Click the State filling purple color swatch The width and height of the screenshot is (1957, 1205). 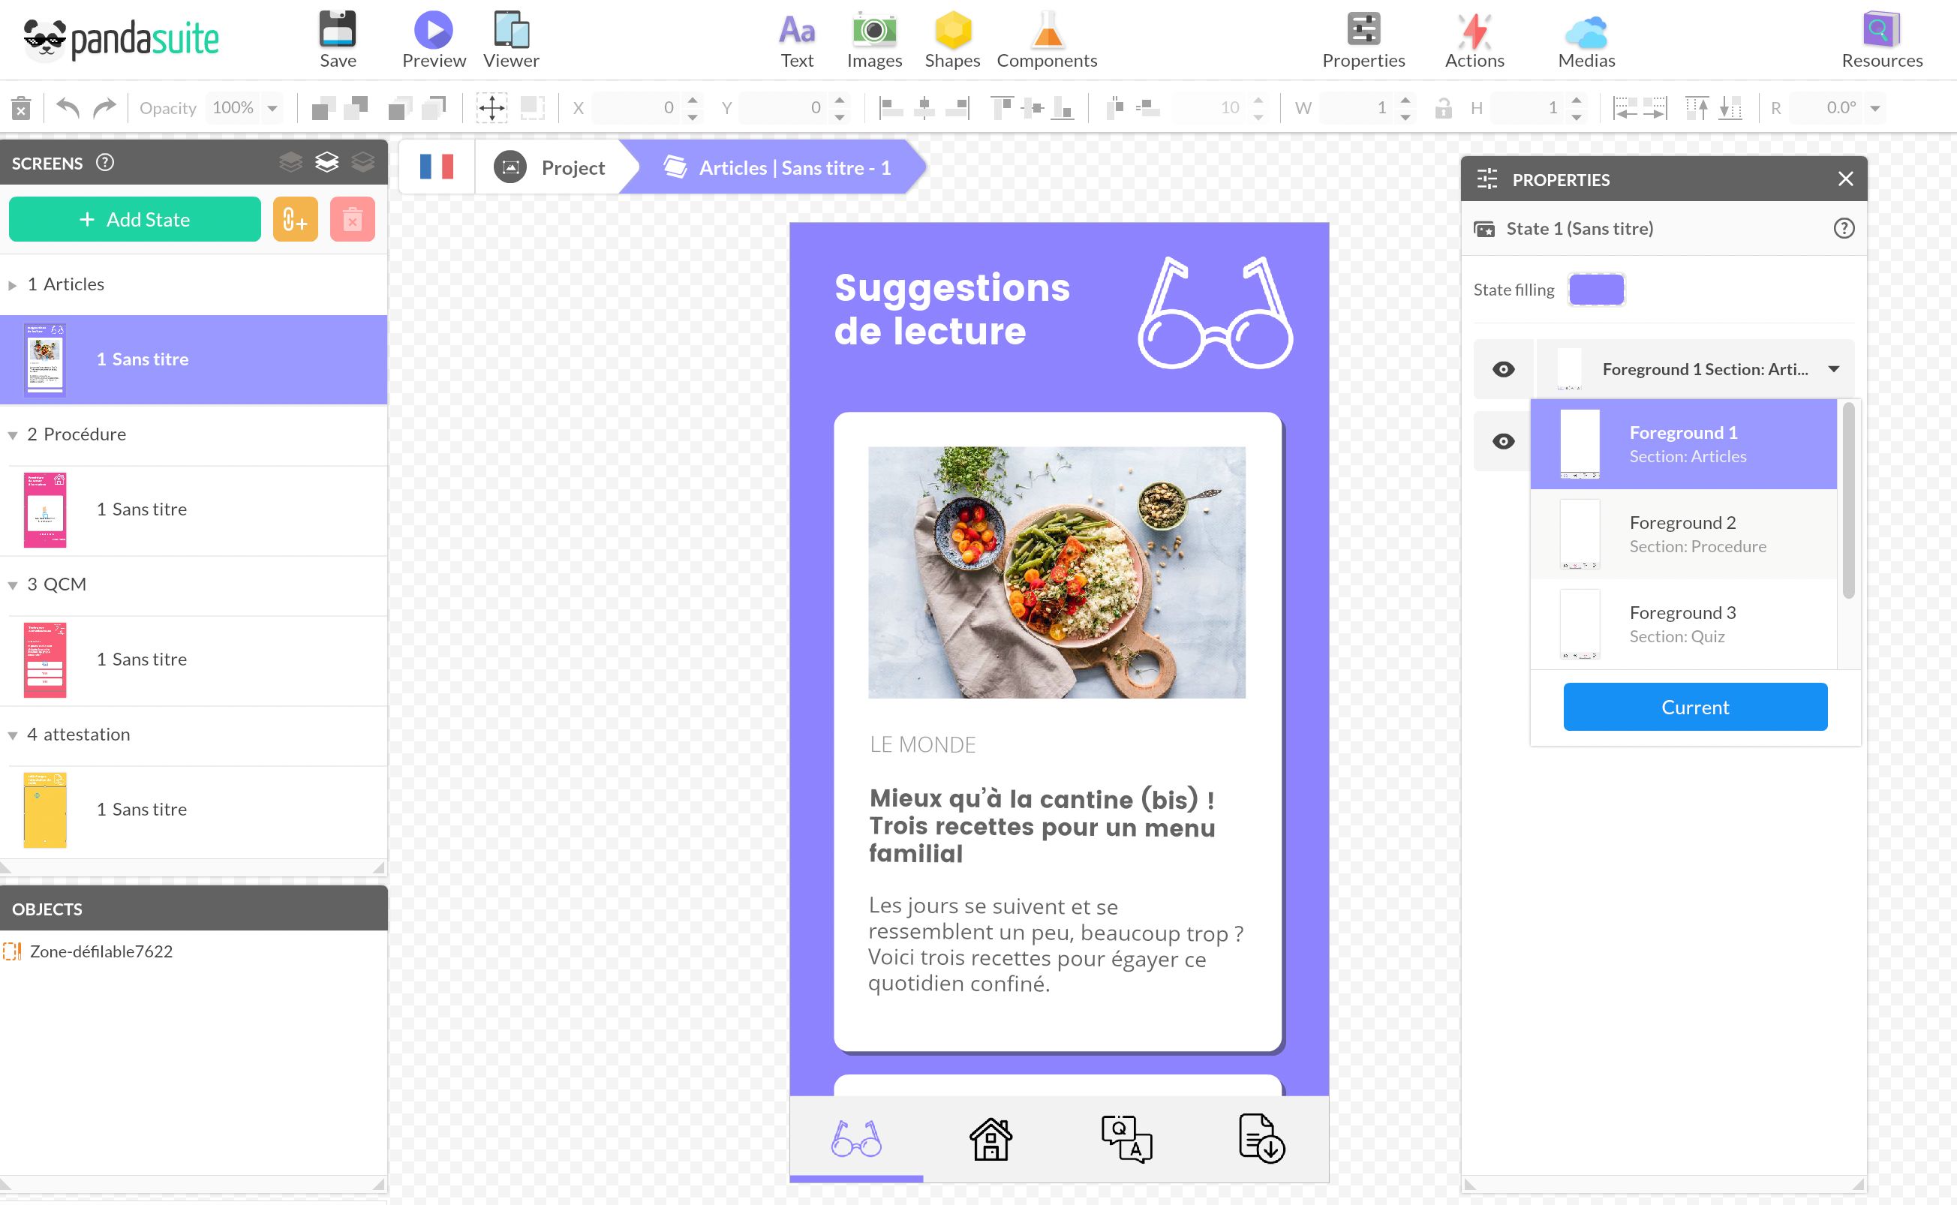click(x=1595, y=290)
